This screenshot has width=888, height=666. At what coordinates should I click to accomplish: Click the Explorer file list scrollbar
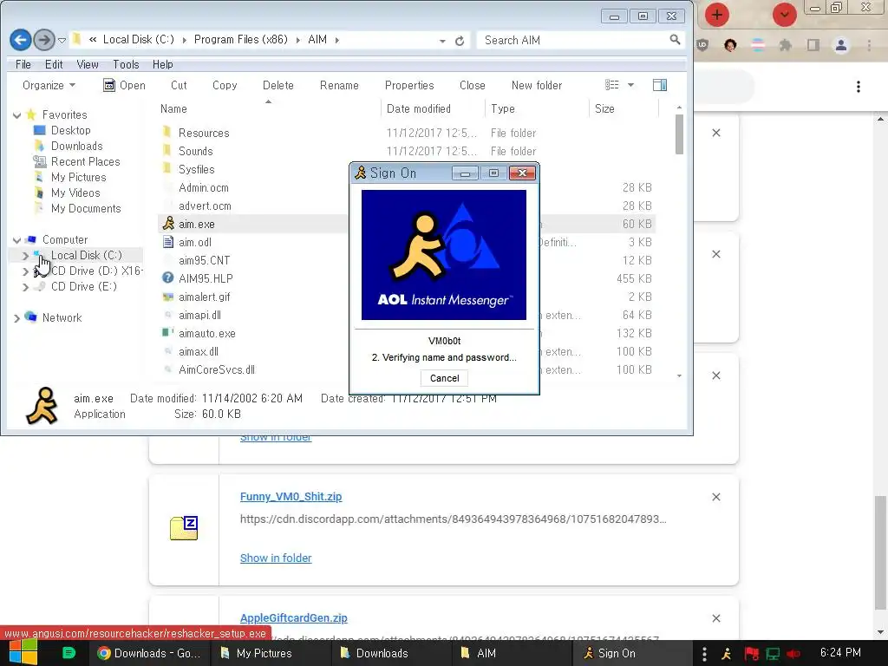(679, 134)
